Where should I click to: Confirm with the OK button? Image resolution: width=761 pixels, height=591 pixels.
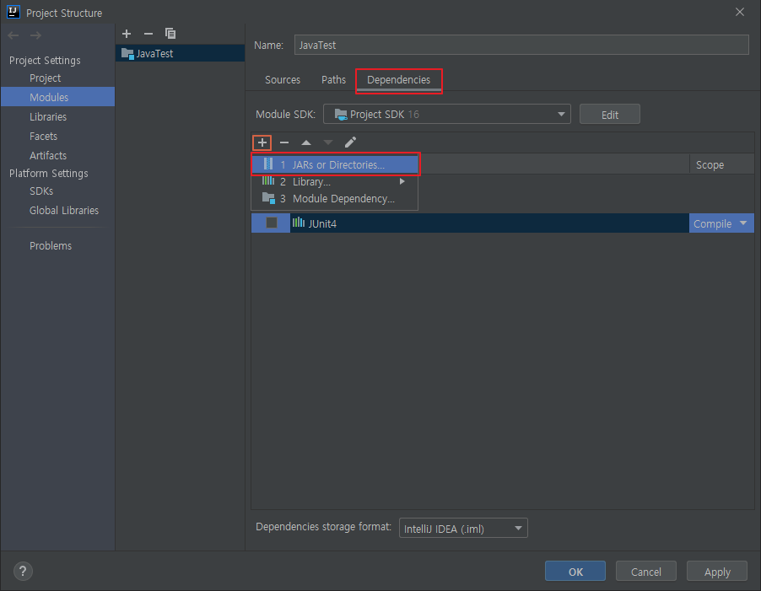coord(575,571)
